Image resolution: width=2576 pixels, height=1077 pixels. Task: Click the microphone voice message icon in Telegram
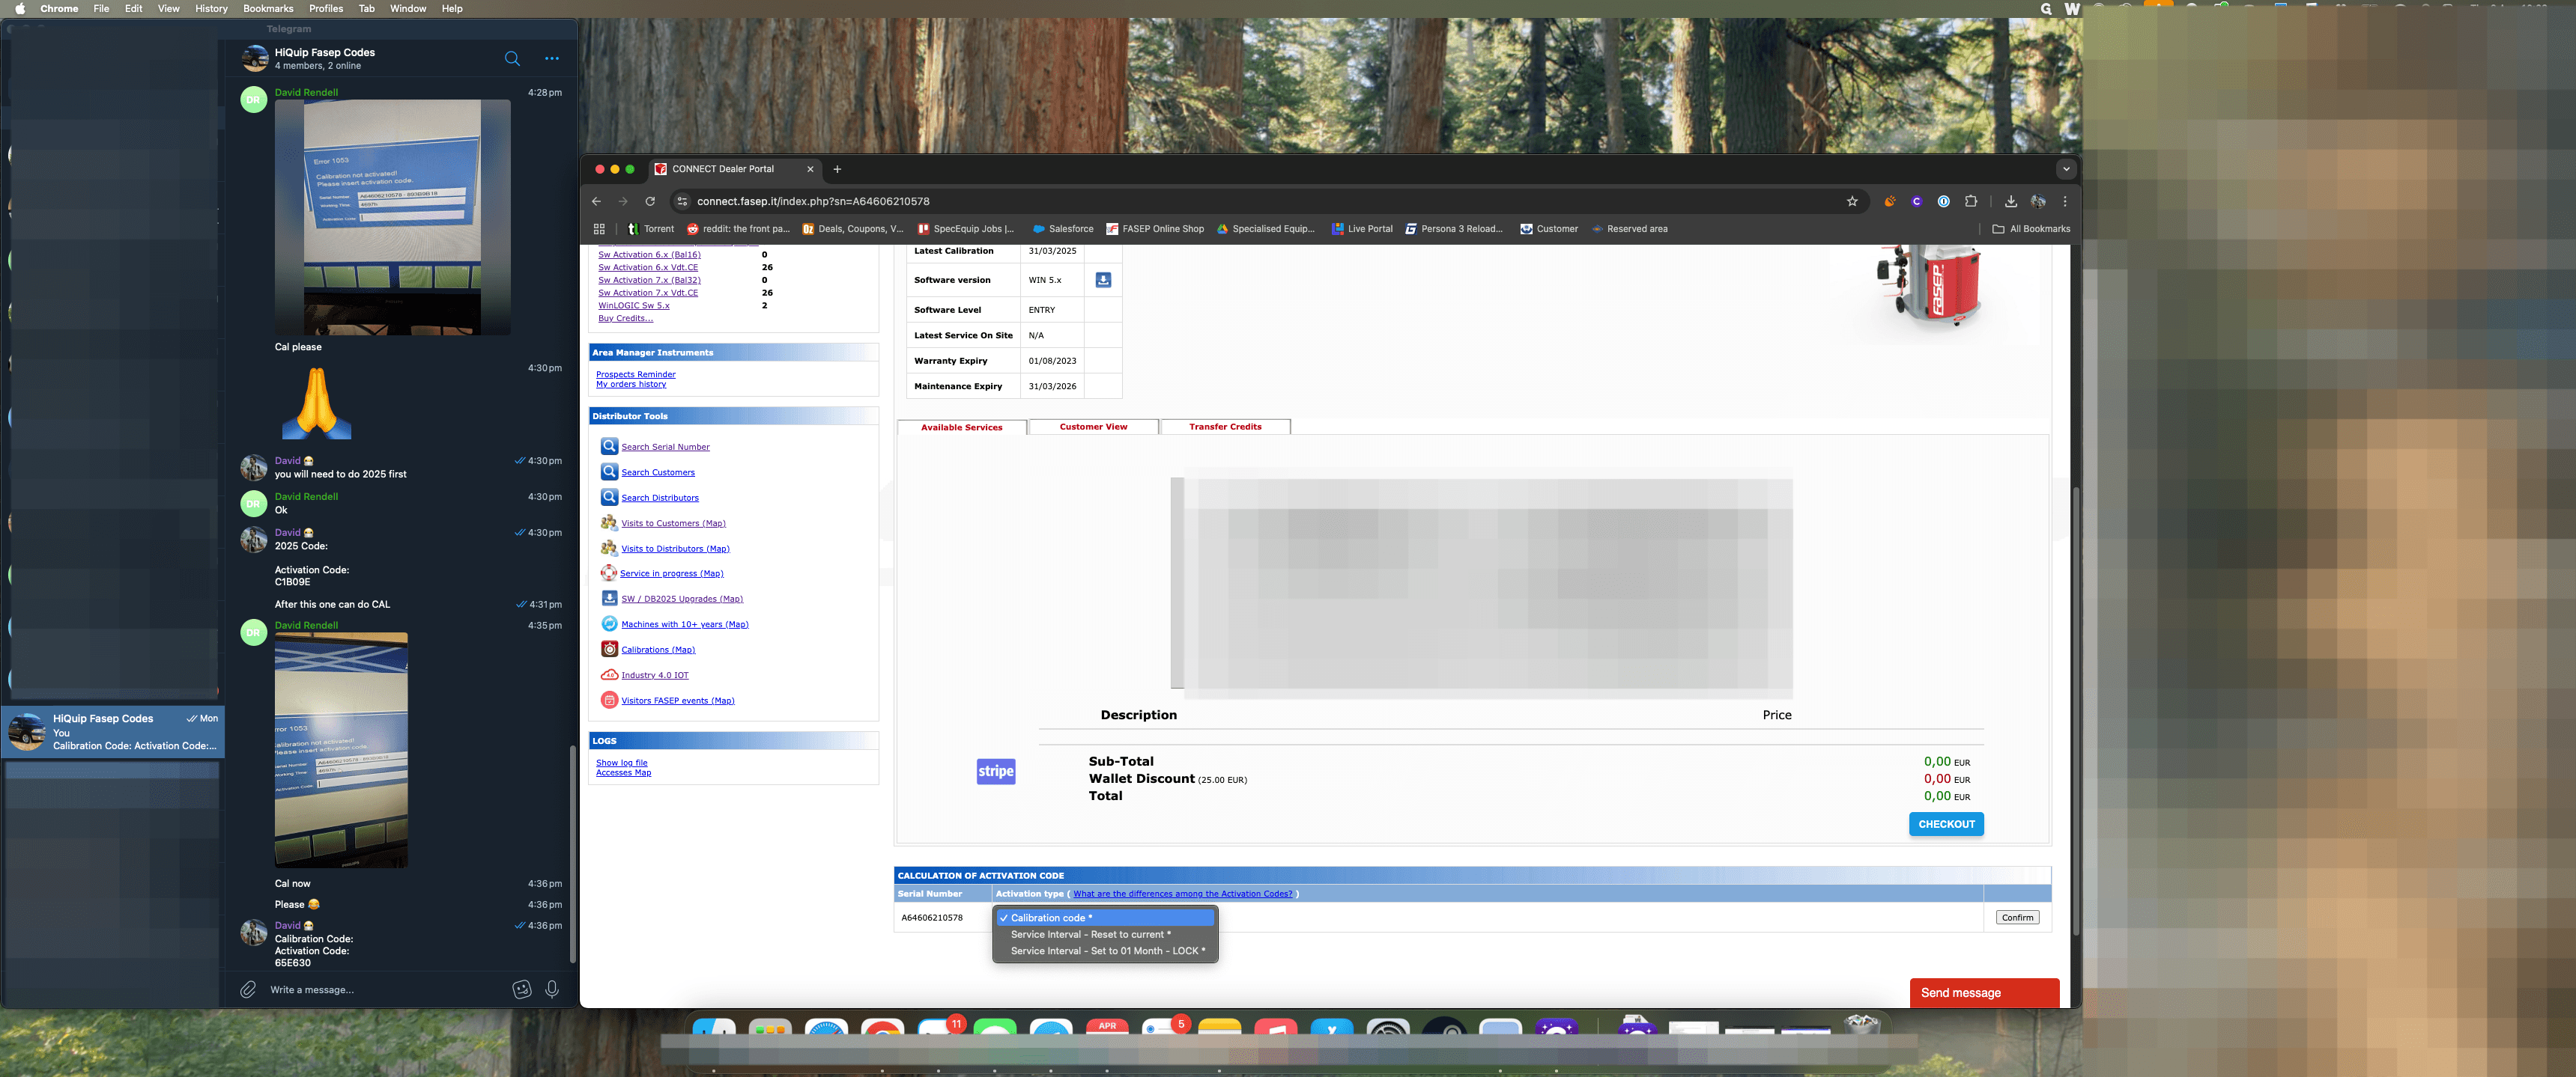(x=552, y=989)
